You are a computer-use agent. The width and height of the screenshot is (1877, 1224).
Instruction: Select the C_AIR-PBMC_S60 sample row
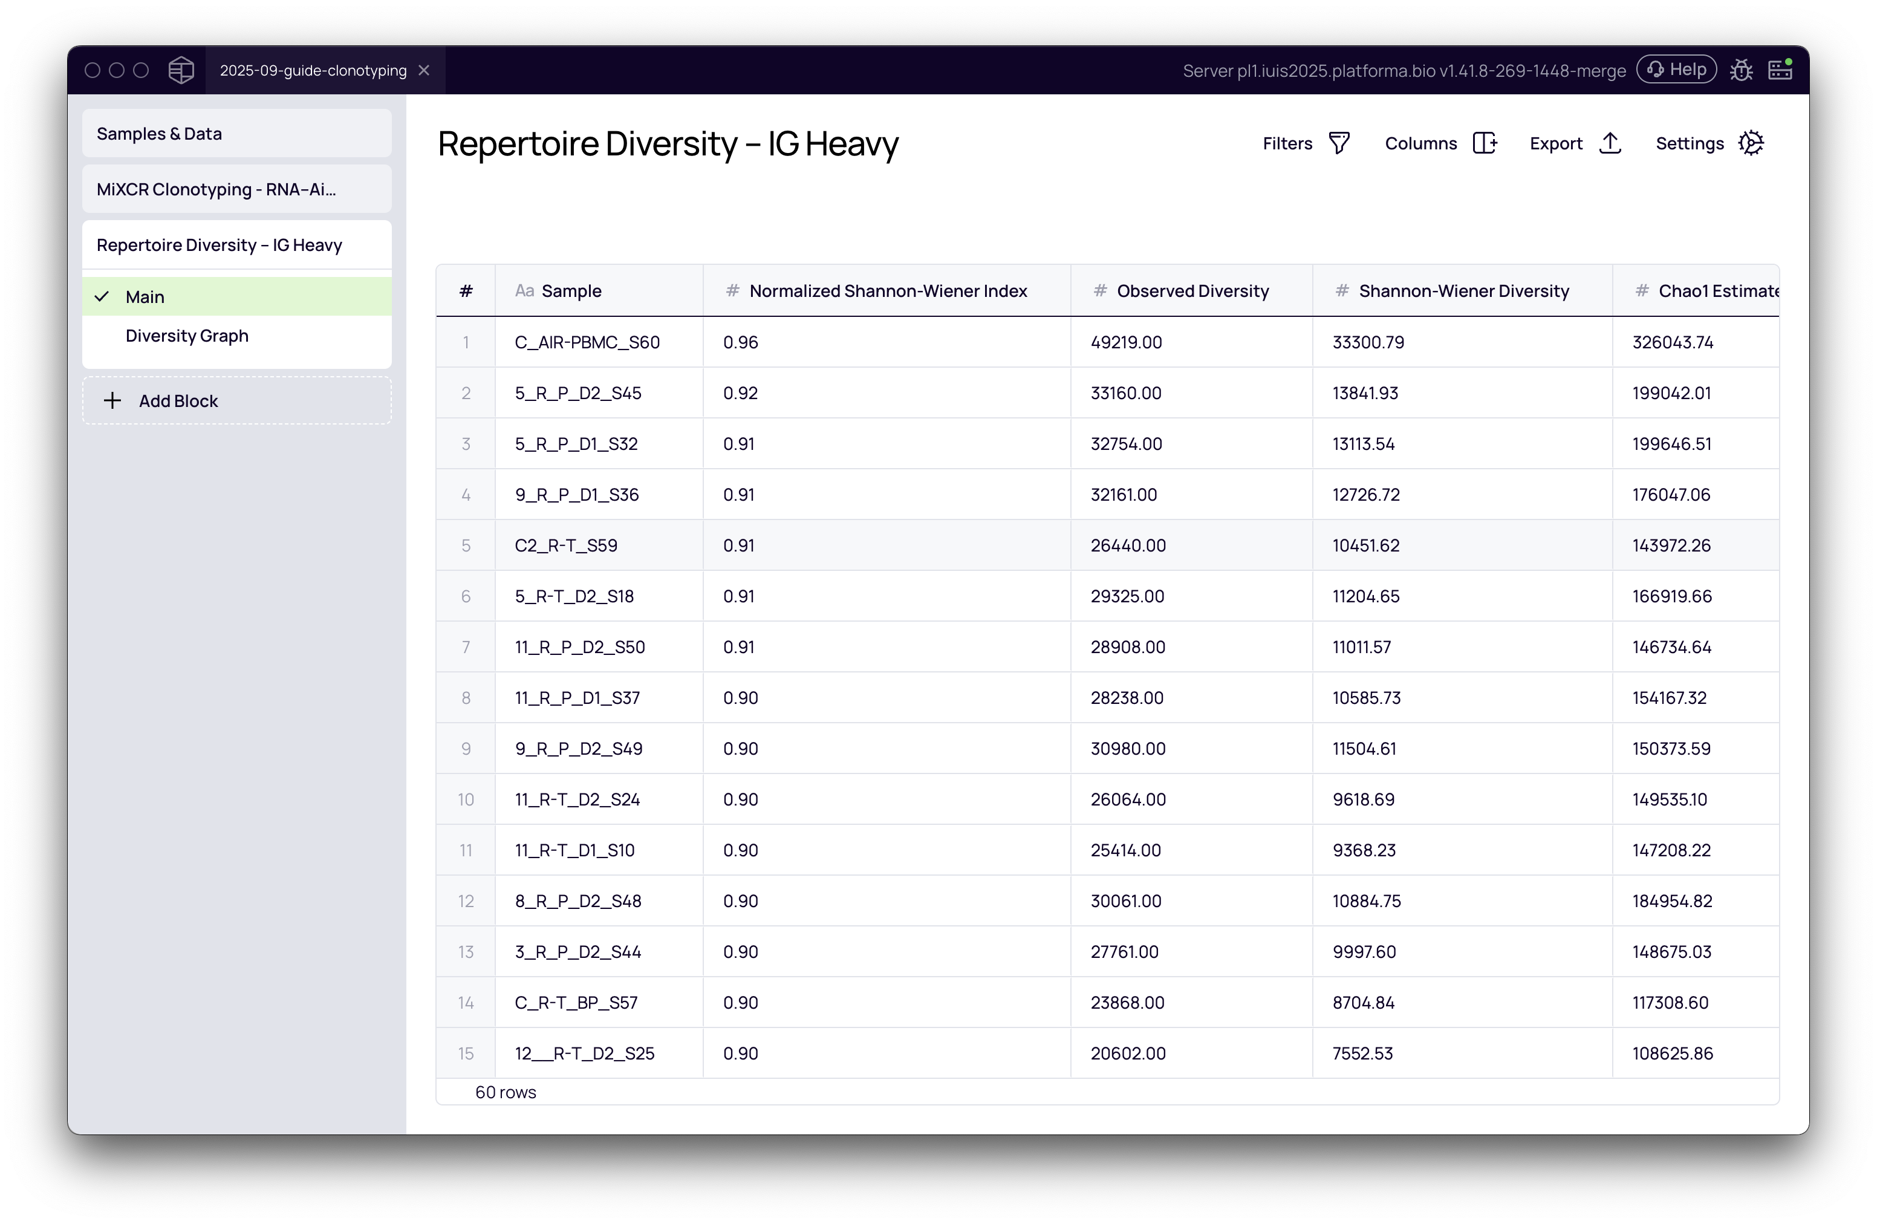tap(587, 342)
